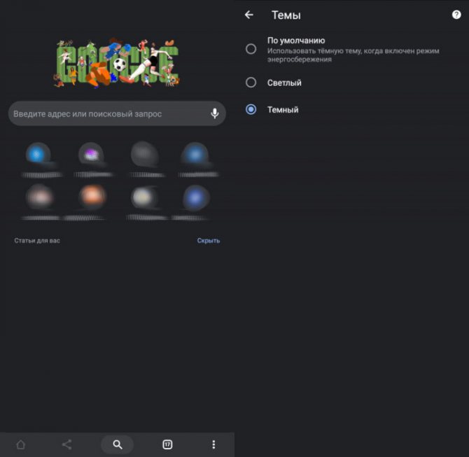Open the help icon on Темы screen
The width and height of the screenshot is (469, 457).
click(456, 15)
